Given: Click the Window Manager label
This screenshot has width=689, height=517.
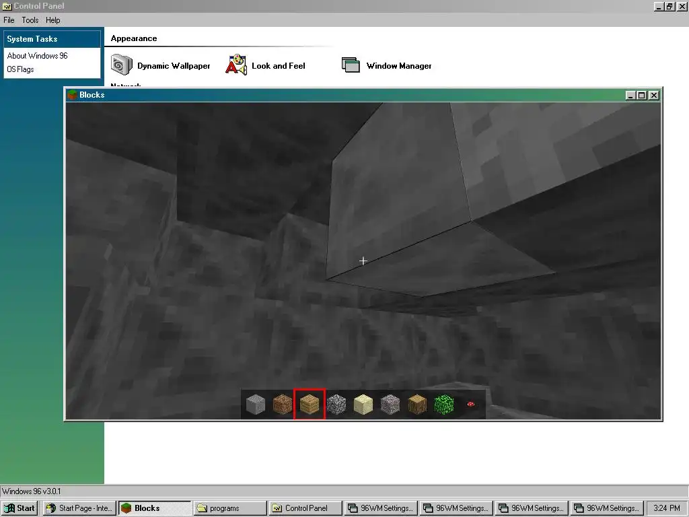Looking at the screenshot, I should 399,66.
